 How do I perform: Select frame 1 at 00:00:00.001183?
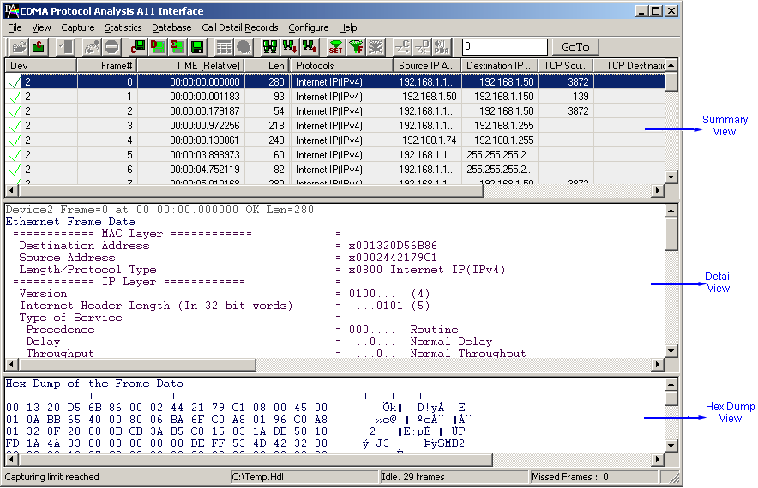(335, 97)
